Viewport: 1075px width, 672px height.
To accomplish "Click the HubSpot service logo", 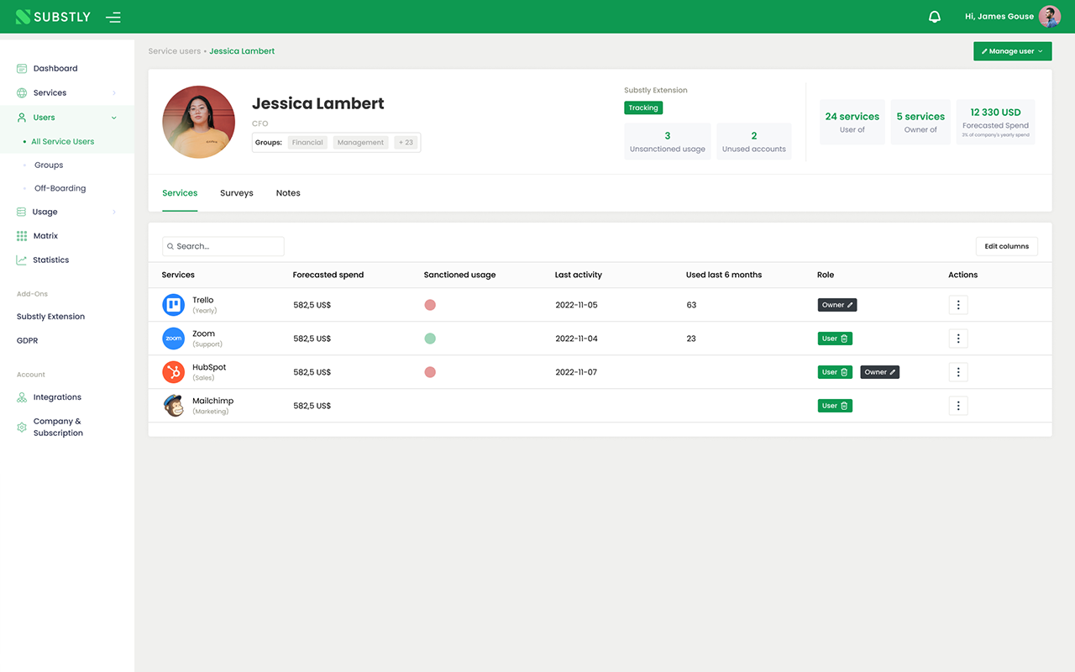I will pyautogui.click(x=174, y=372).
